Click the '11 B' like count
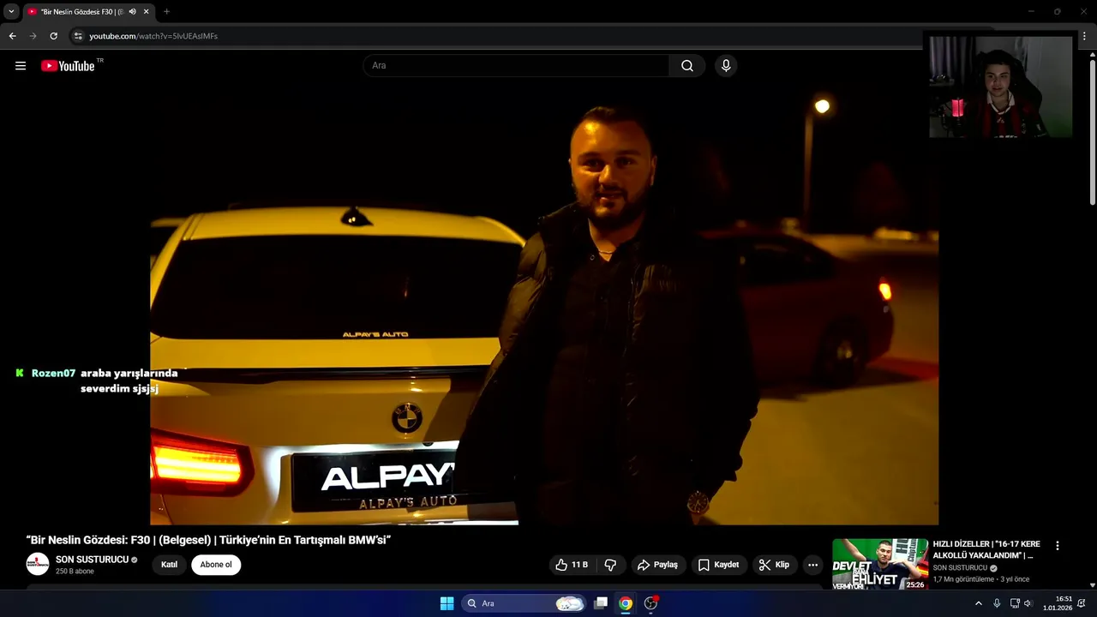Viewport: 1097px width, 617px height. (579, 565)
